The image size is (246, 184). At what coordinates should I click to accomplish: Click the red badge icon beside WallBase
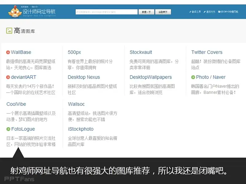click(x=8, y=52)
